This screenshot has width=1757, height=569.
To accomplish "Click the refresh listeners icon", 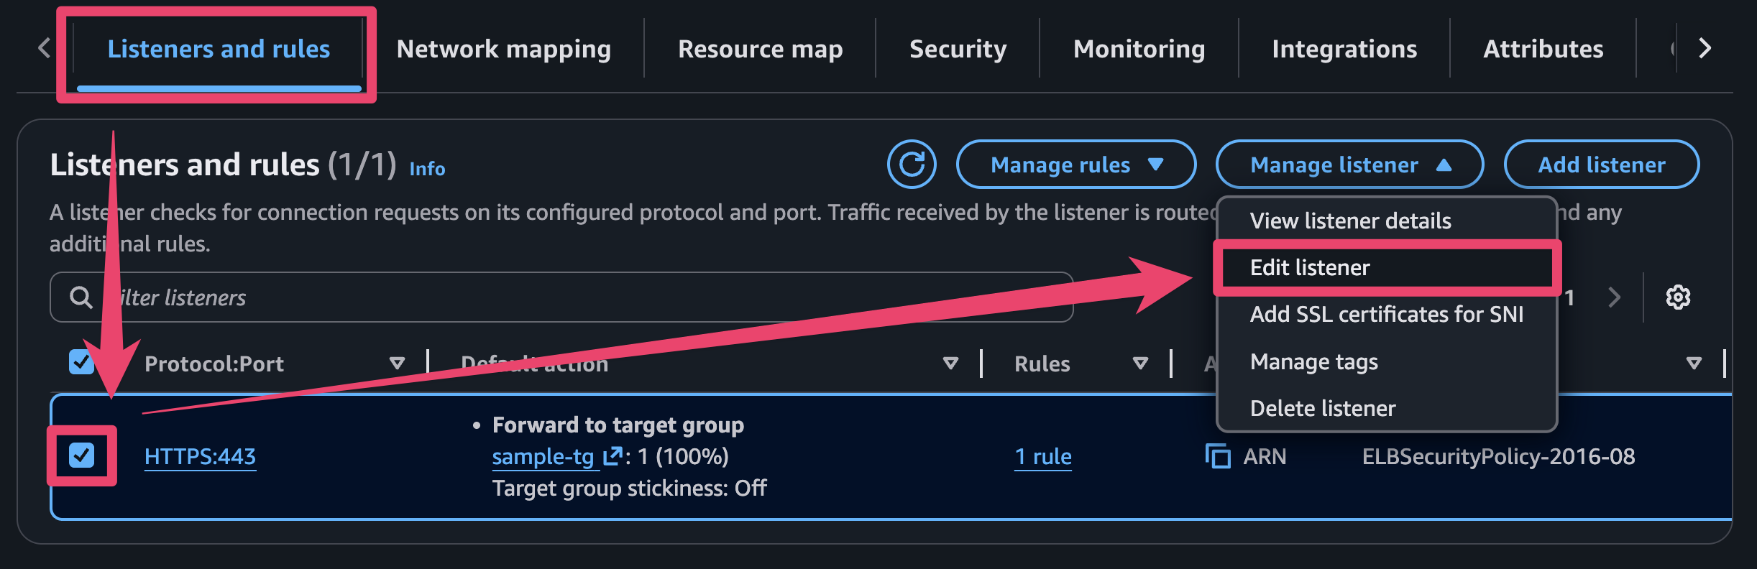I will click(x=912, y=165).
